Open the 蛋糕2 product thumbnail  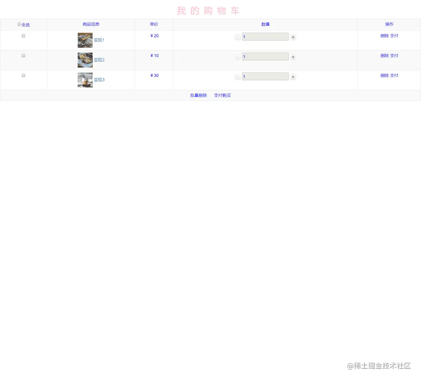pos(85,60)
